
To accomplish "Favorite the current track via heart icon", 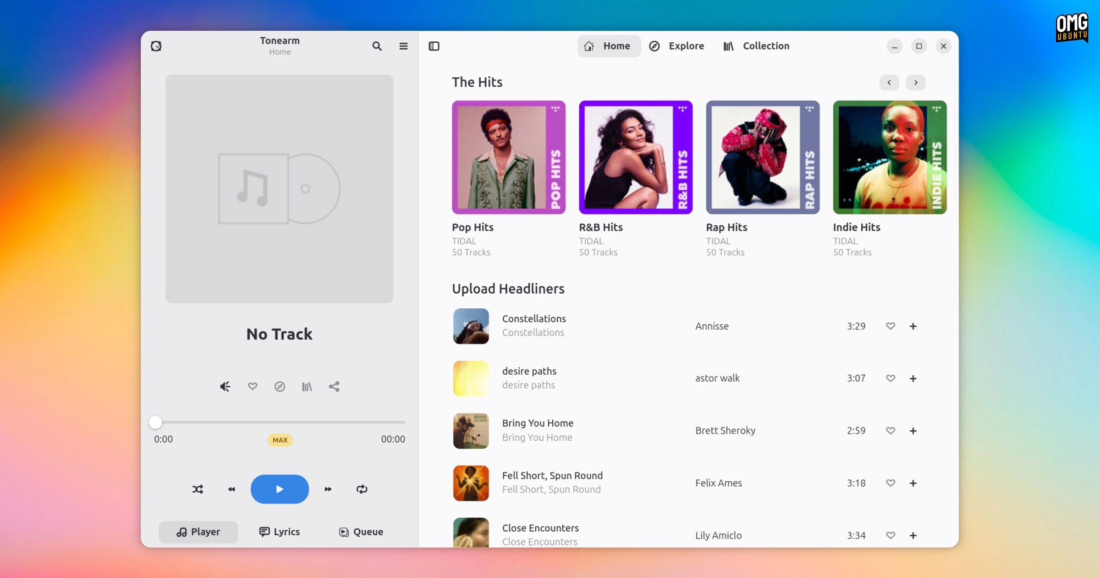I will 252,386.
